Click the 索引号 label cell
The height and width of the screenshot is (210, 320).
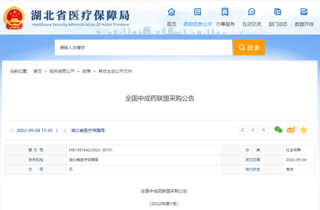click(x=35, y=150)
